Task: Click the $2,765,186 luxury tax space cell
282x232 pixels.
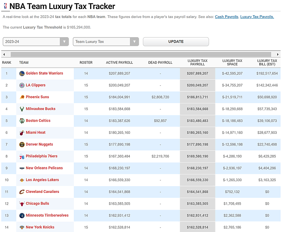Action: 232,227
